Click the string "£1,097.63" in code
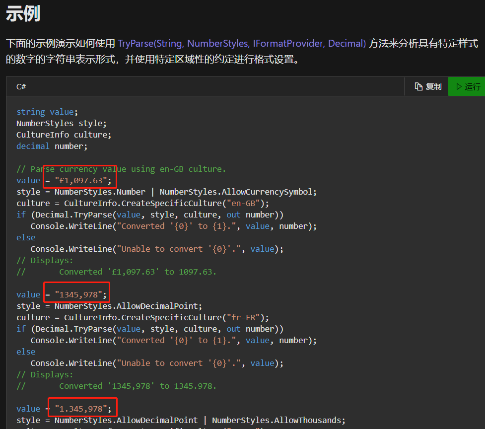Image resolution: width=485 pixels, height=429 pixels. (x=81, y=180)
